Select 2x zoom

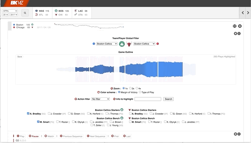pos(130,88)
